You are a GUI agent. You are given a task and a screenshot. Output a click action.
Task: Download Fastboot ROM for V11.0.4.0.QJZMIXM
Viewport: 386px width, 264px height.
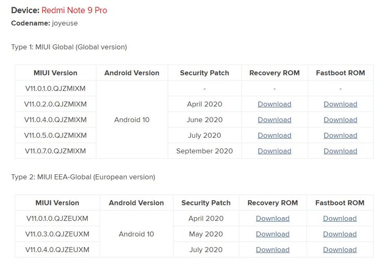340,120
